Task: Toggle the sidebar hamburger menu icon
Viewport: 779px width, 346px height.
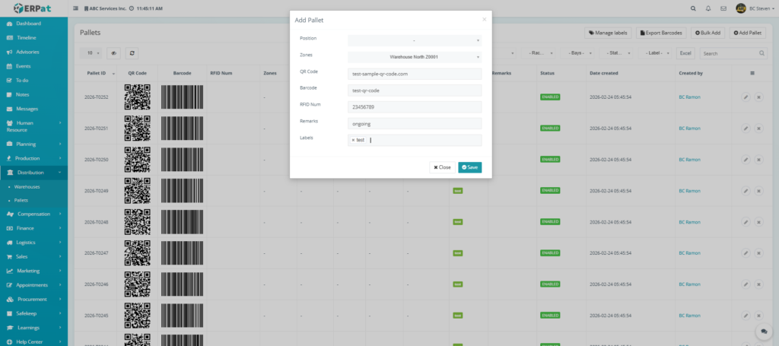Action: point(75,8)
